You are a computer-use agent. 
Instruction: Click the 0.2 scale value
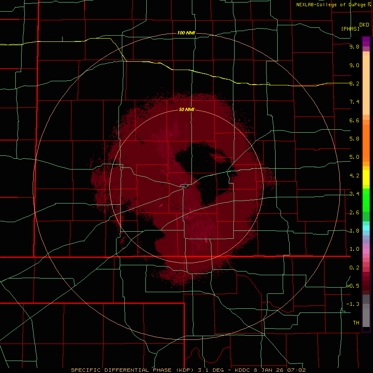354,268
